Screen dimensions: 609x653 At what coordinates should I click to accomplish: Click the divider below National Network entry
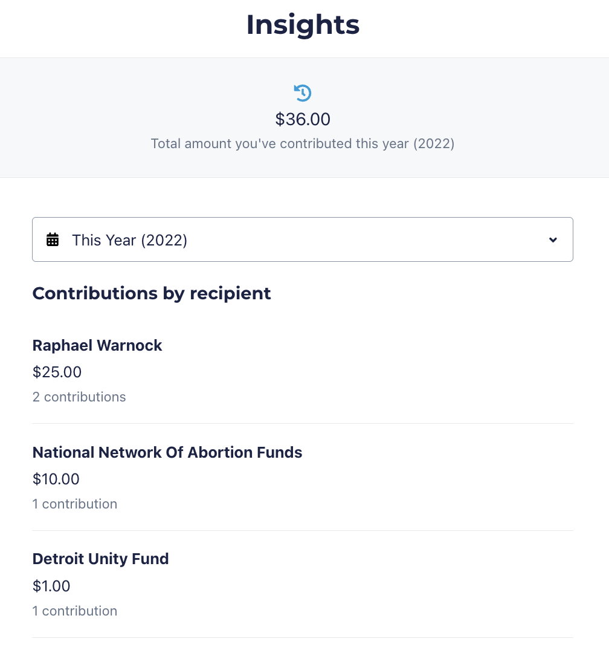pos(303,531)
